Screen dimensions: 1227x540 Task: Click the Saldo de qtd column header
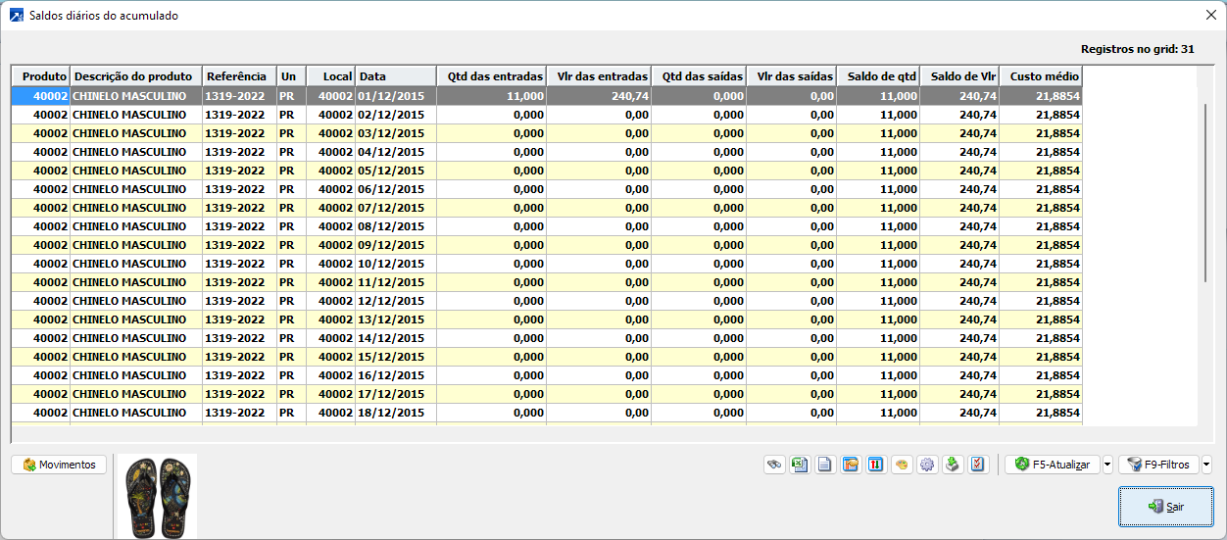point(878,76)
